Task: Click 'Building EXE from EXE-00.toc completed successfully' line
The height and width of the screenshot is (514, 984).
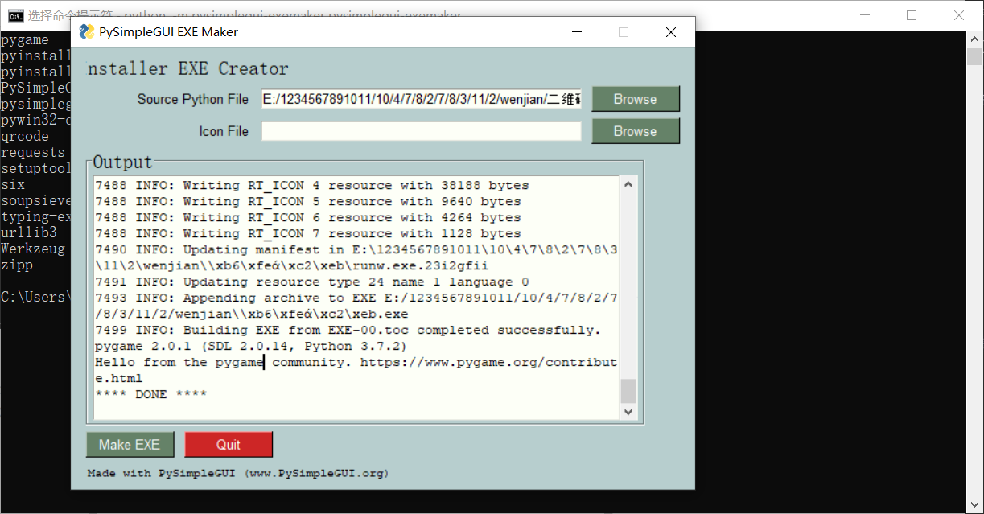Action: pyautogui.click(x=348, y=330)
